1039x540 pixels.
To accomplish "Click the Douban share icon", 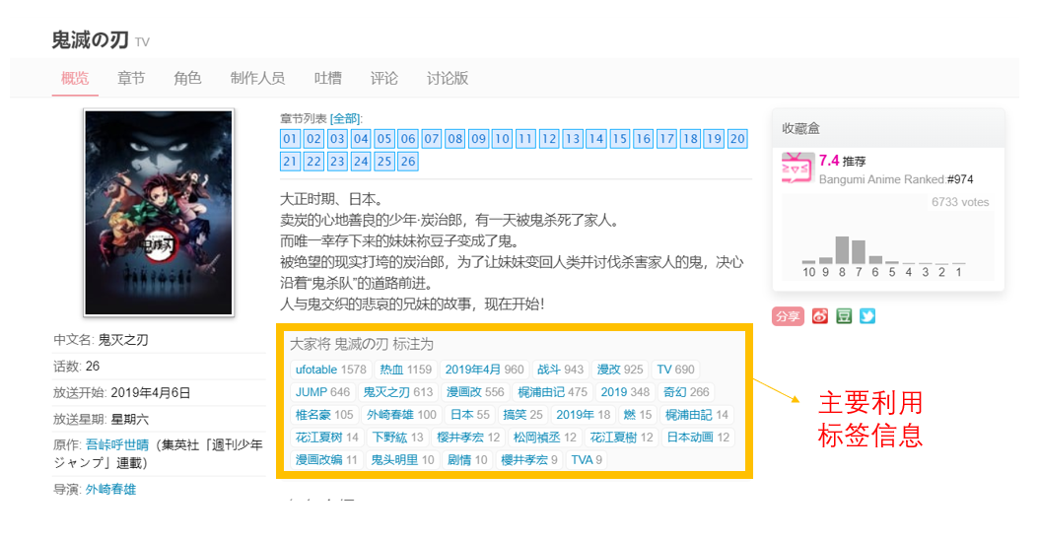I will tap(844, 316).
